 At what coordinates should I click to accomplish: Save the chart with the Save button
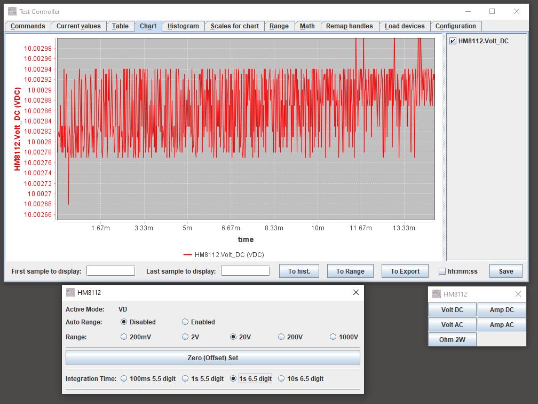point(506,271)
